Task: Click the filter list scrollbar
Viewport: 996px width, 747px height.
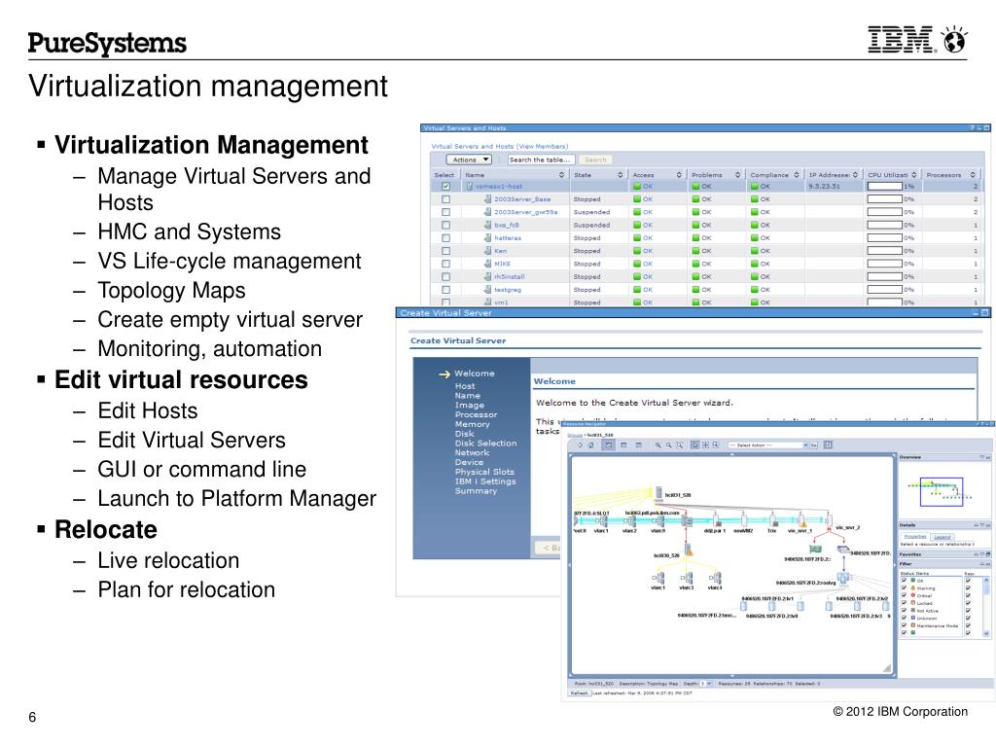Action: tap(986, 607)
